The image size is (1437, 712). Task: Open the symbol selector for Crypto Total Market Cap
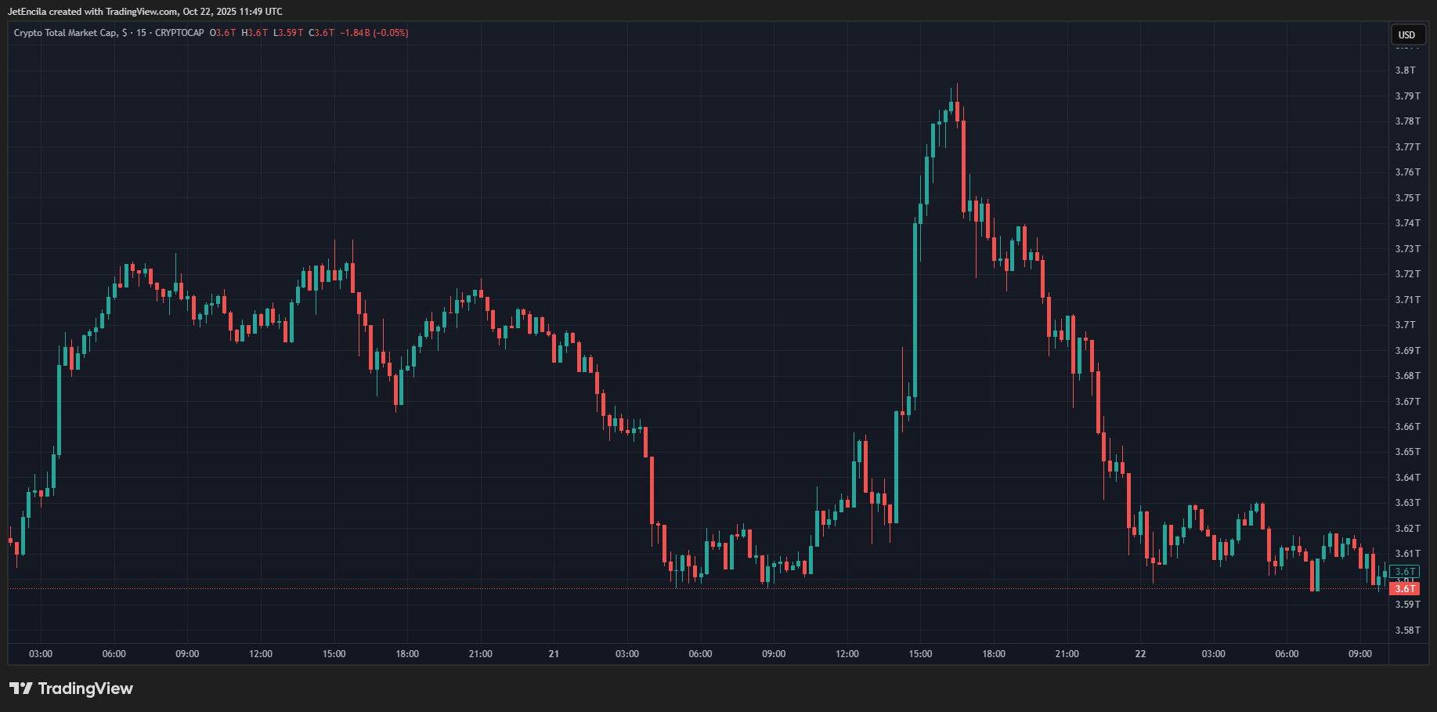(x=69, y=33)
